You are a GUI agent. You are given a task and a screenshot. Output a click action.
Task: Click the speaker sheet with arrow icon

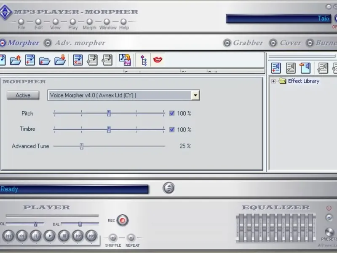323,68
